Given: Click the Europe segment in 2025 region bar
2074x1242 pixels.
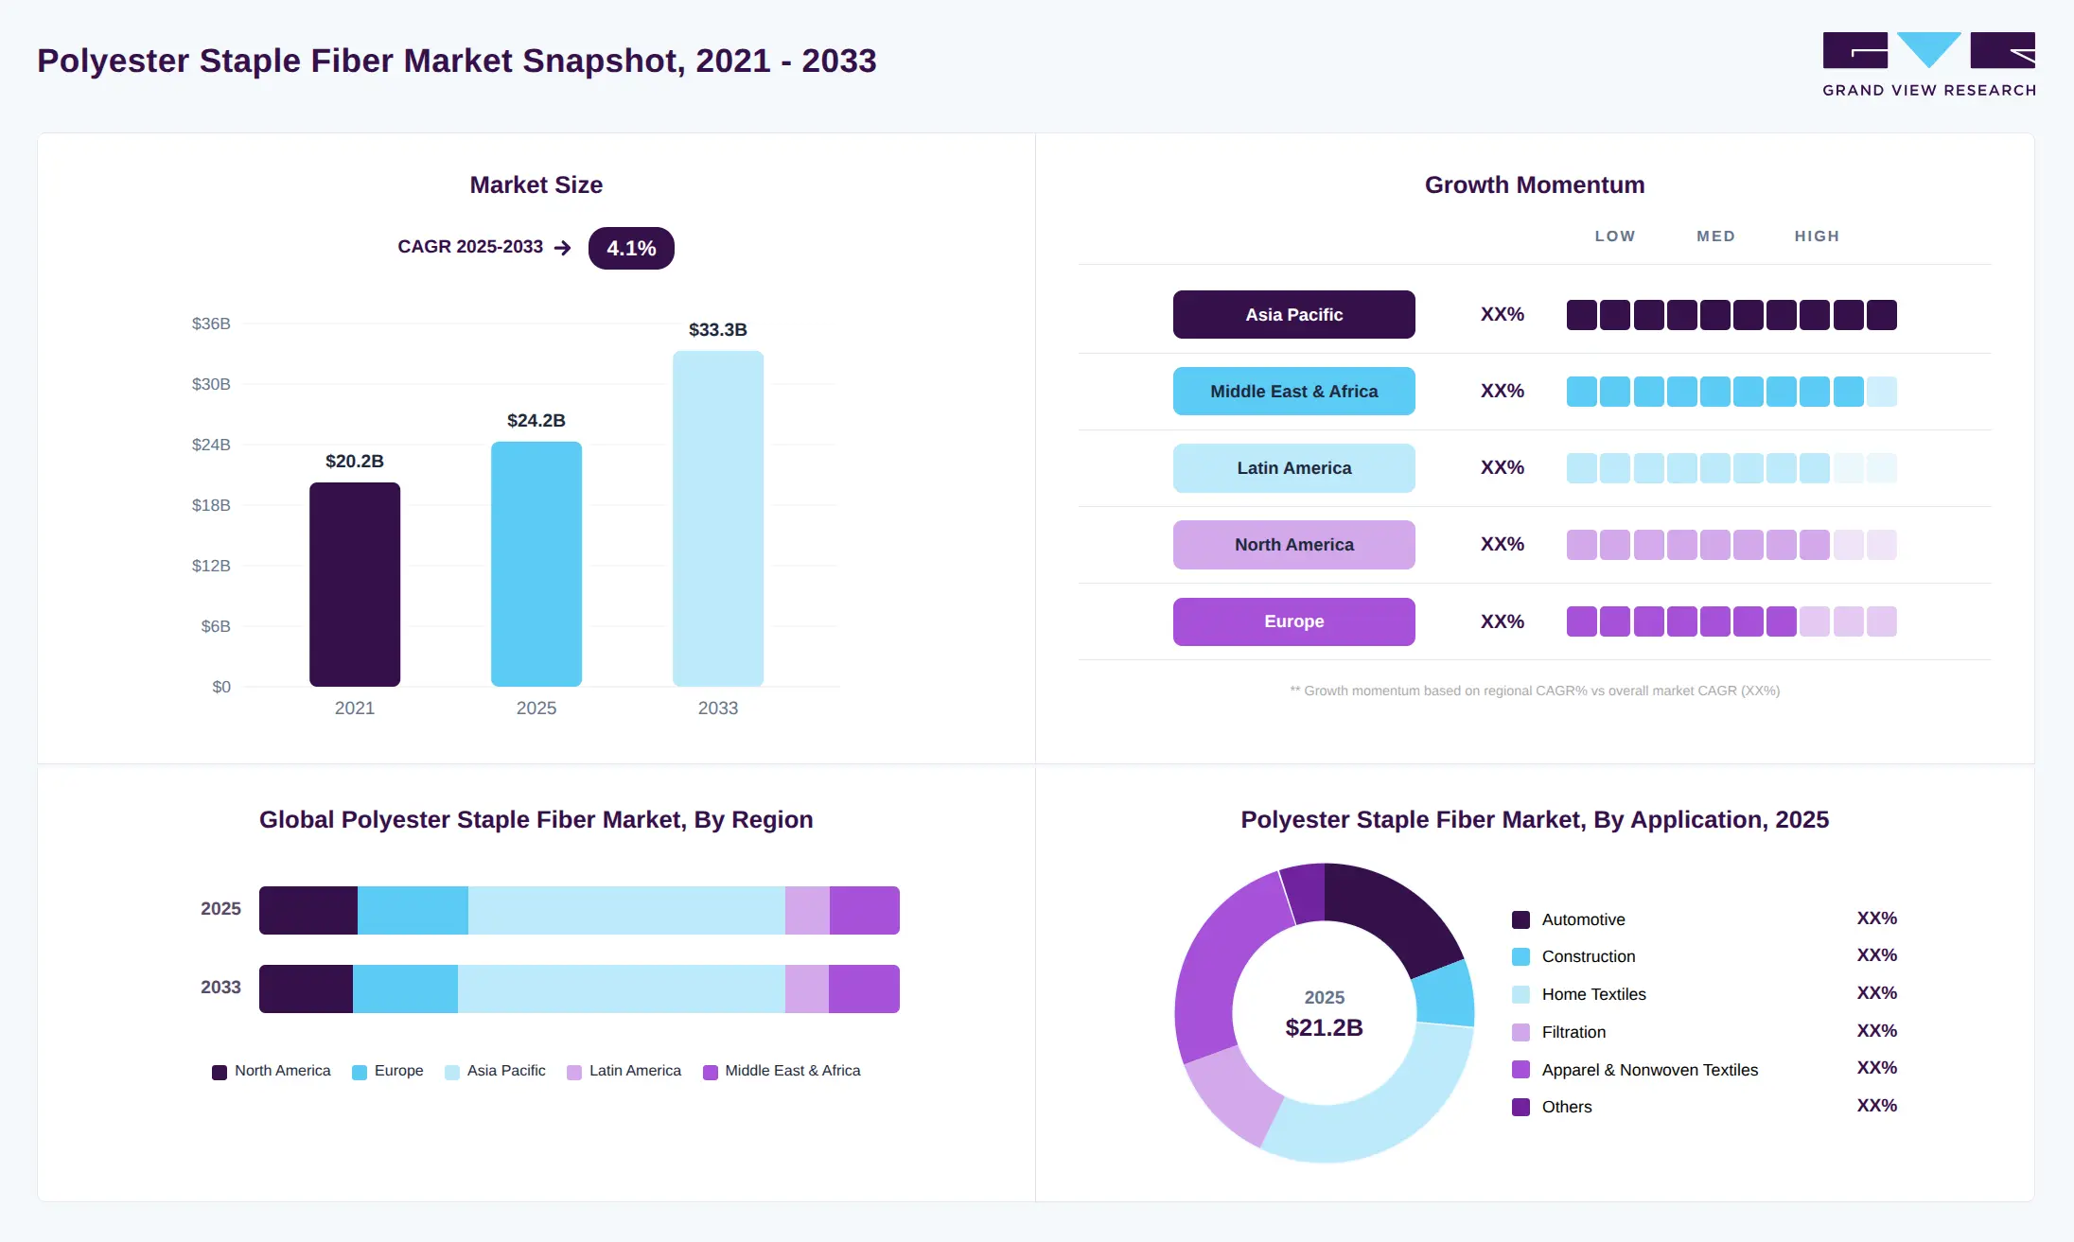Looking at the screenshot, I should pyautogui.click(x=413, y=910).
